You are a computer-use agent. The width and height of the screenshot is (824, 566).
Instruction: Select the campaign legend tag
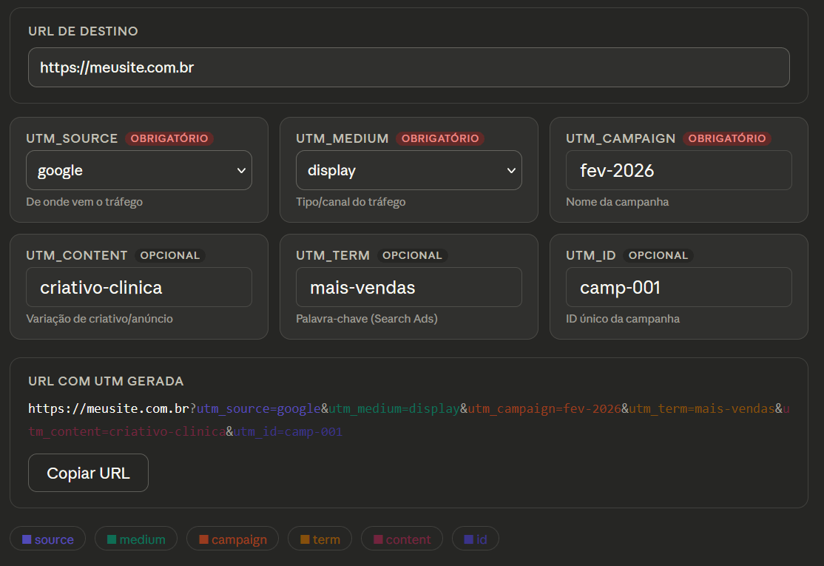tap(233, 539)
